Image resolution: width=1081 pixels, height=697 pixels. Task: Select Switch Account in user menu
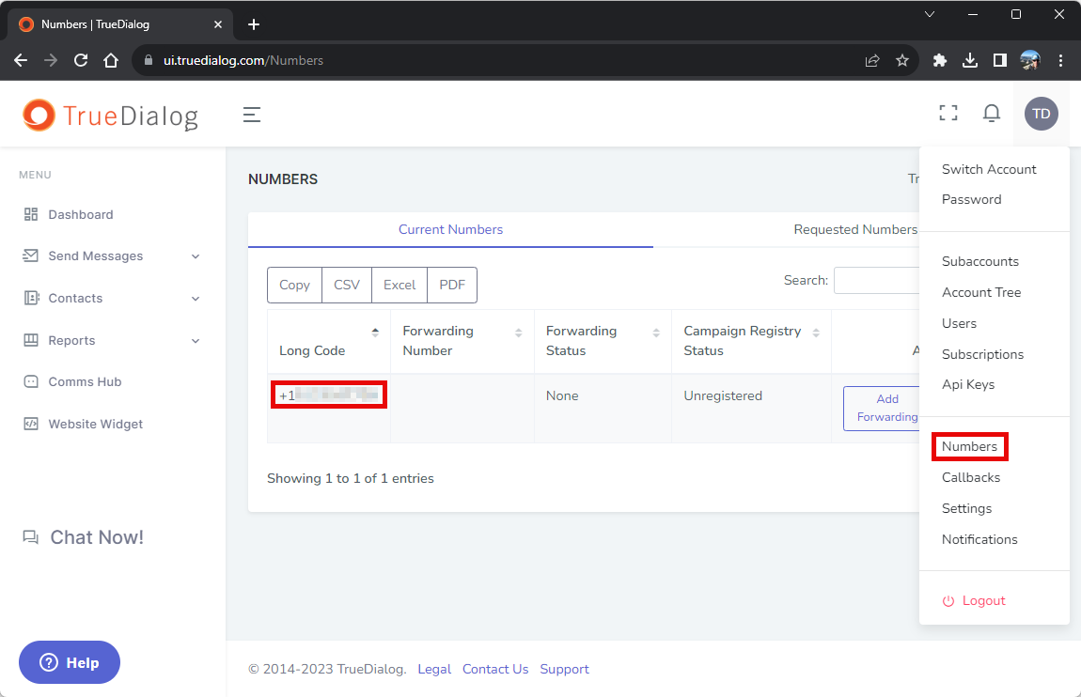click(989, 169)
